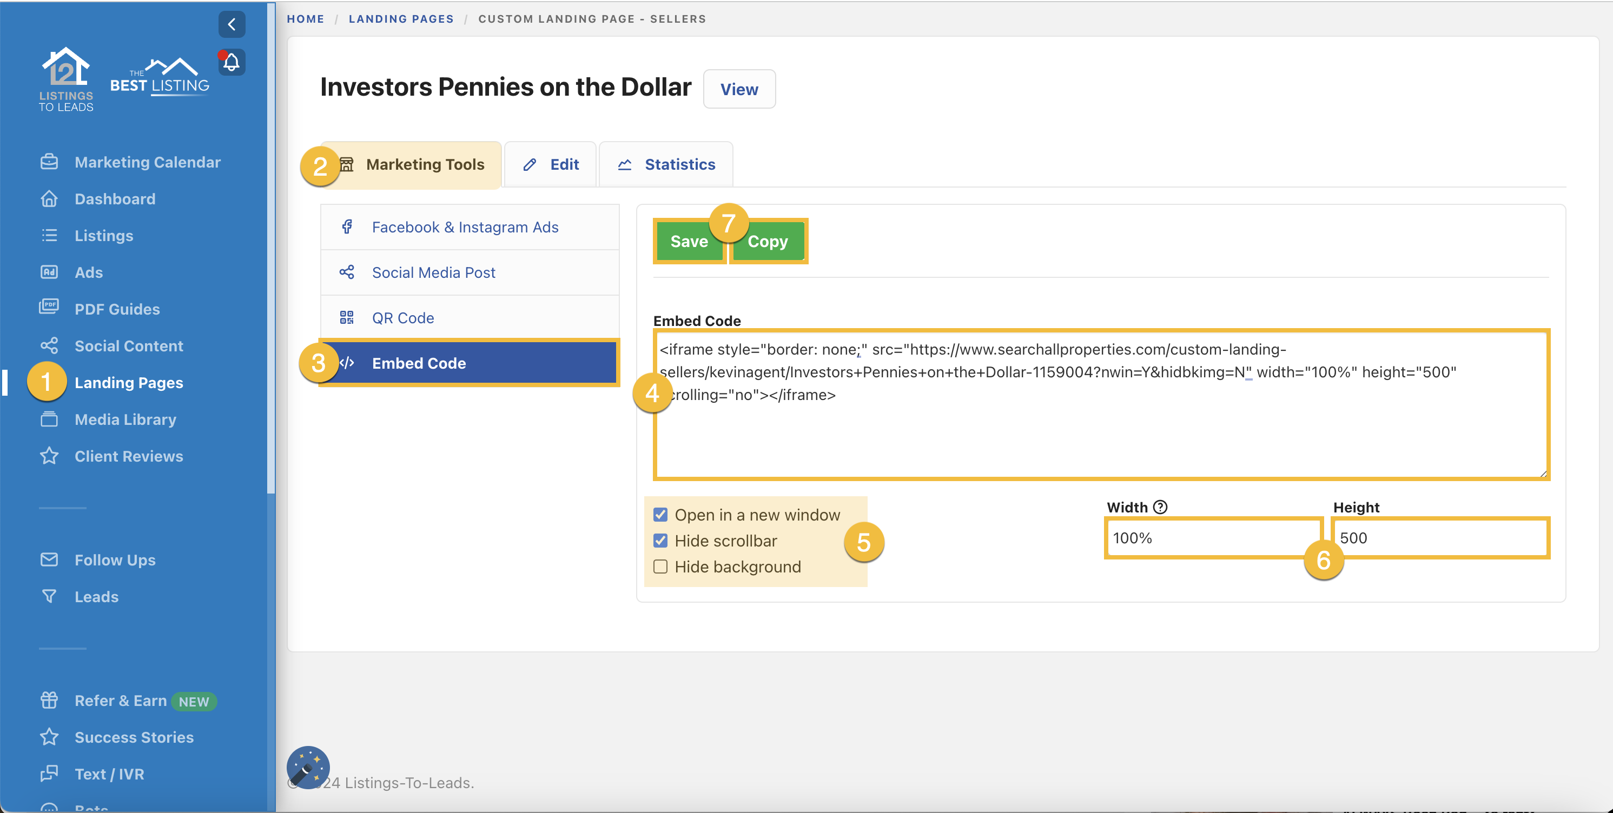Select the Landing Pages sidebar icon

(49, 382)
